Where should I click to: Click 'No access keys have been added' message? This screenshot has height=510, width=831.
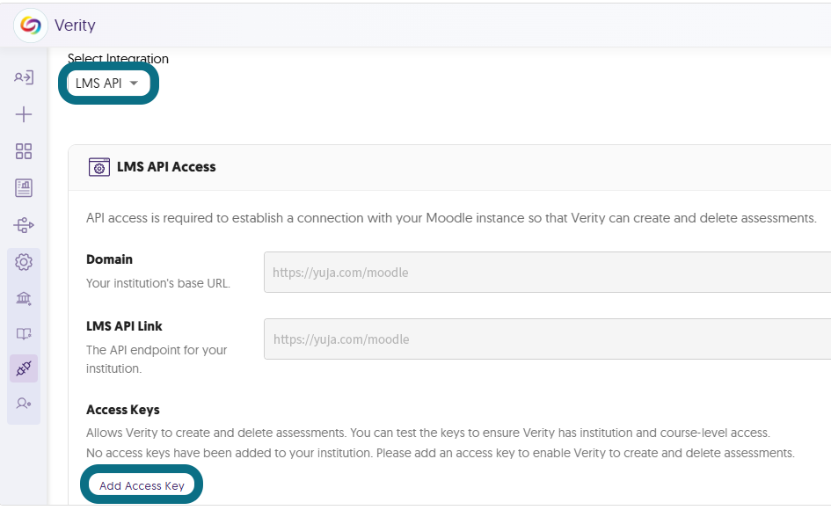pos(441,453)
